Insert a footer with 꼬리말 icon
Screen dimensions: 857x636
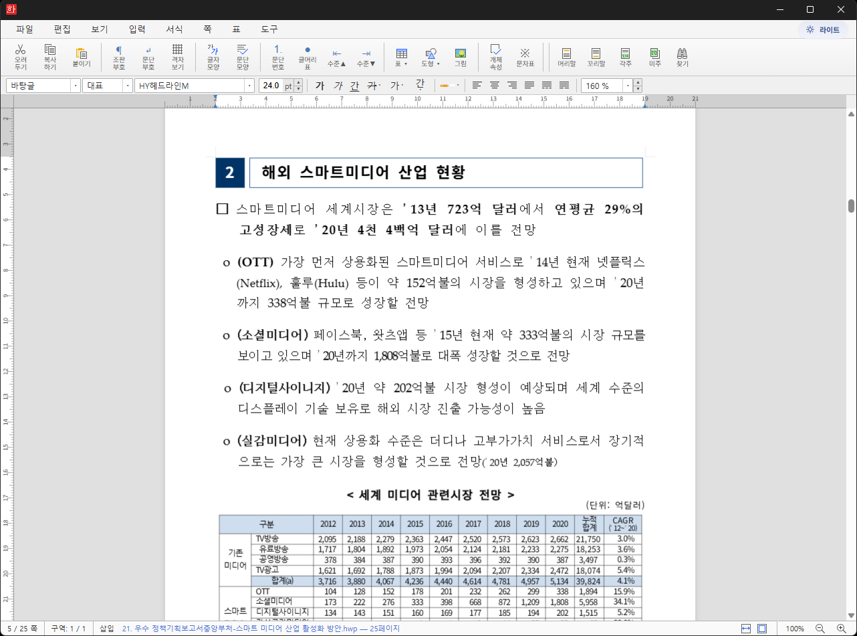tap(596, 58)
